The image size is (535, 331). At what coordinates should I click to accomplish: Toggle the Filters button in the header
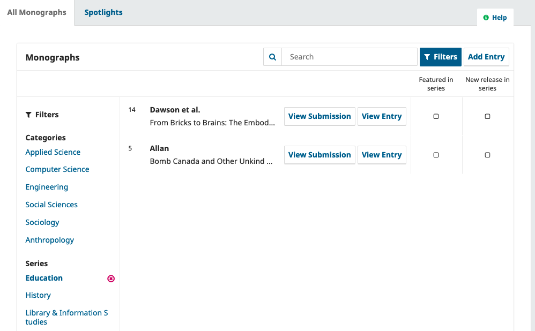(x=440, y=57)
